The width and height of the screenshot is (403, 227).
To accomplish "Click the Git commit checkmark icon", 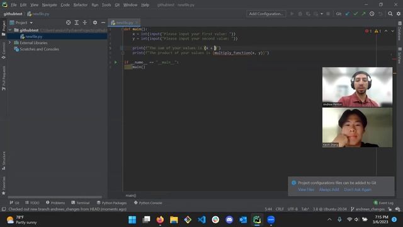I will point(355,14).
